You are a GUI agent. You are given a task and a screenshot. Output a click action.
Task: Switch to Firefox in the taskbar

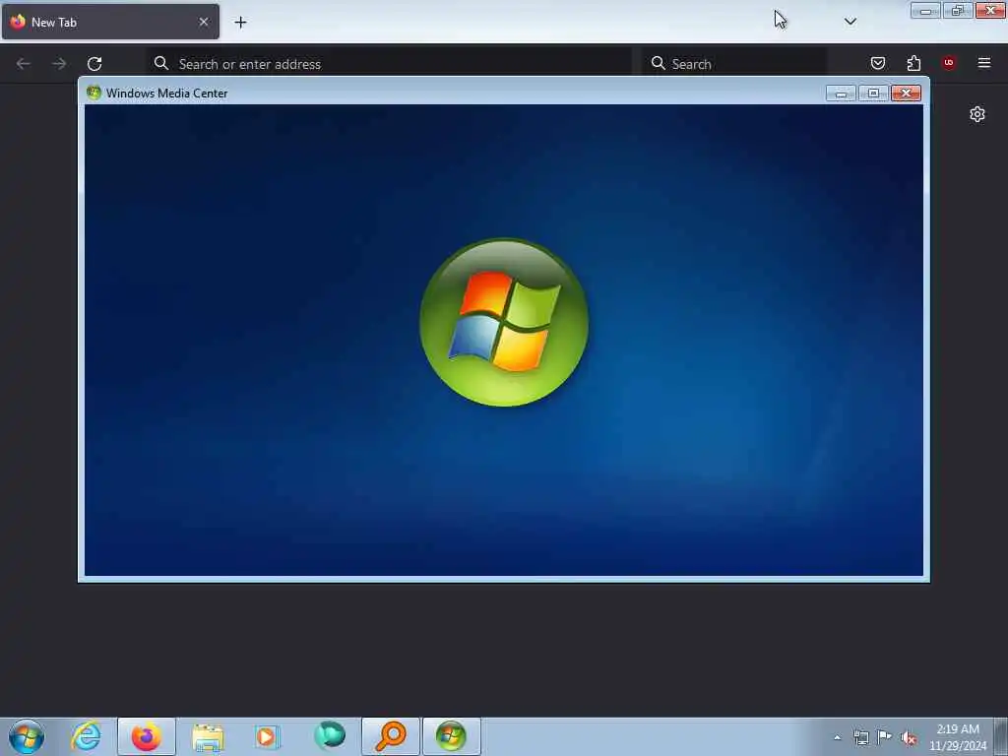pyautogui.click(x=147, y=736)
